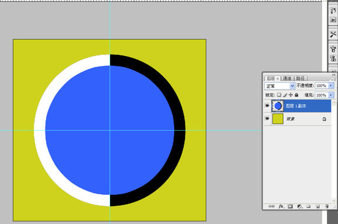Hide the 背景 layer eye icon
This screenshot has height=224, width=338.
click(267, 118)
